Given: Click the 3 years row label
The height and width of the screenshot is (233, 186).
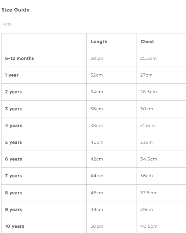Looking at the screenshot, I should (13, 109).
